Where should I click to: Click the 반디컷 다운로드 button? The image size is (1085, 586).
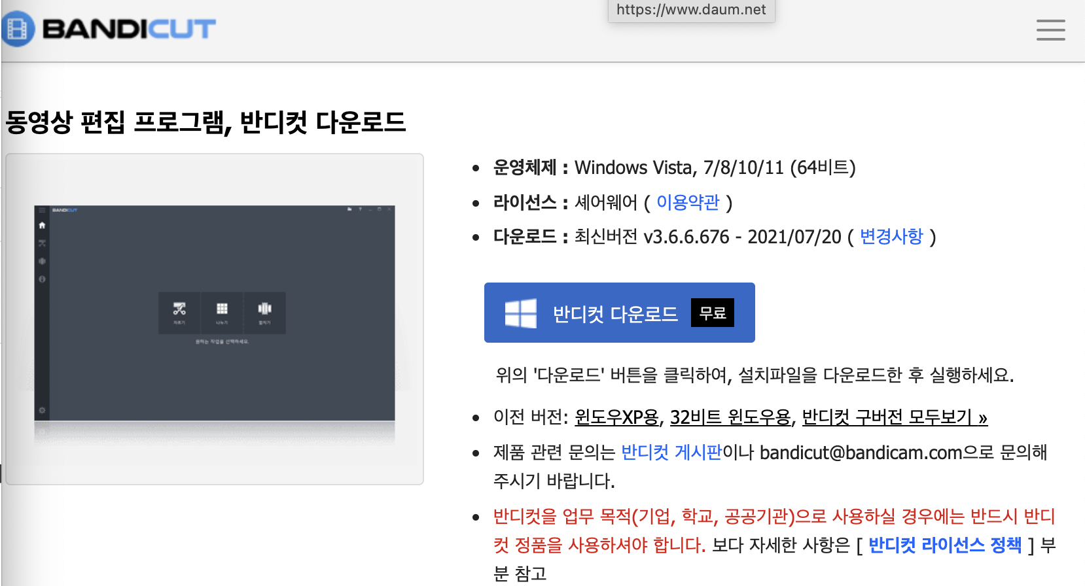pos(619,313)
